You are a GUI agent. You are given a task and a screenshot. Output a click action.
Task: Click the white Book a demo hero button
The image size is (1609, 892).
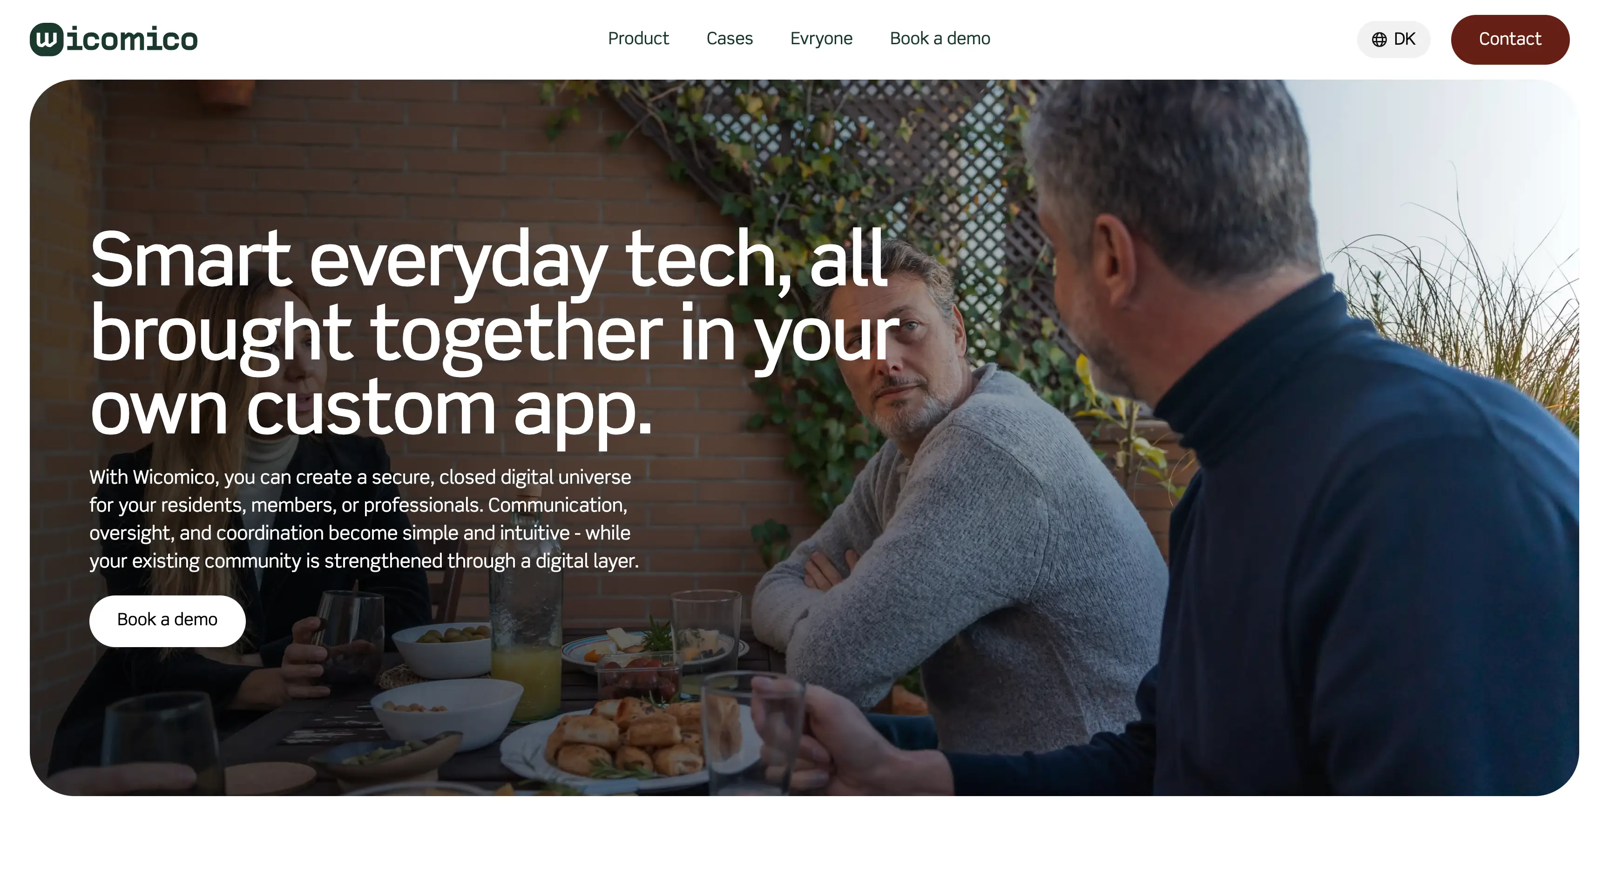(168, 620)
